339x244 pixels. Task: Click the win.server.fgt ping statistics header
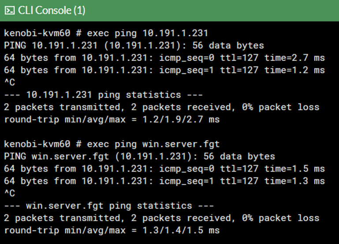tap(108, 206)
